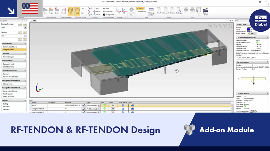Open Tendons Layout

(x=9, y=57)
